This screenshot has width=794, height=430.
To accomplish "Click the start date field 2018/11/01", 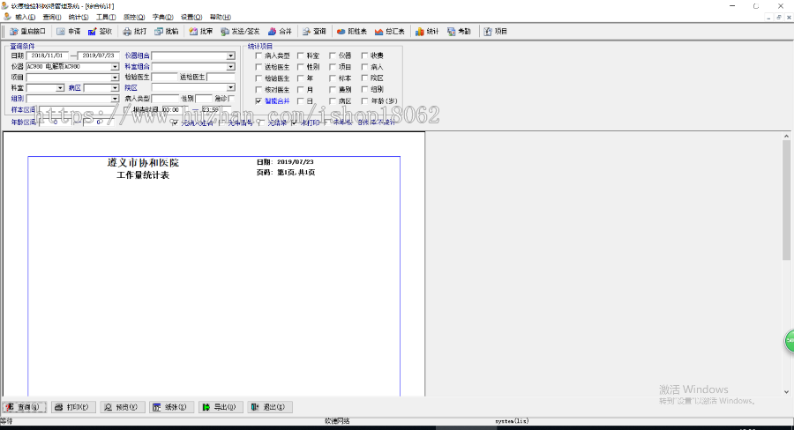I will click(x=47, y=56).
